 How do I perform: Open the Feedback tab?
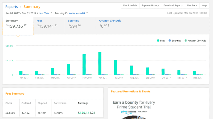[192, 5]
